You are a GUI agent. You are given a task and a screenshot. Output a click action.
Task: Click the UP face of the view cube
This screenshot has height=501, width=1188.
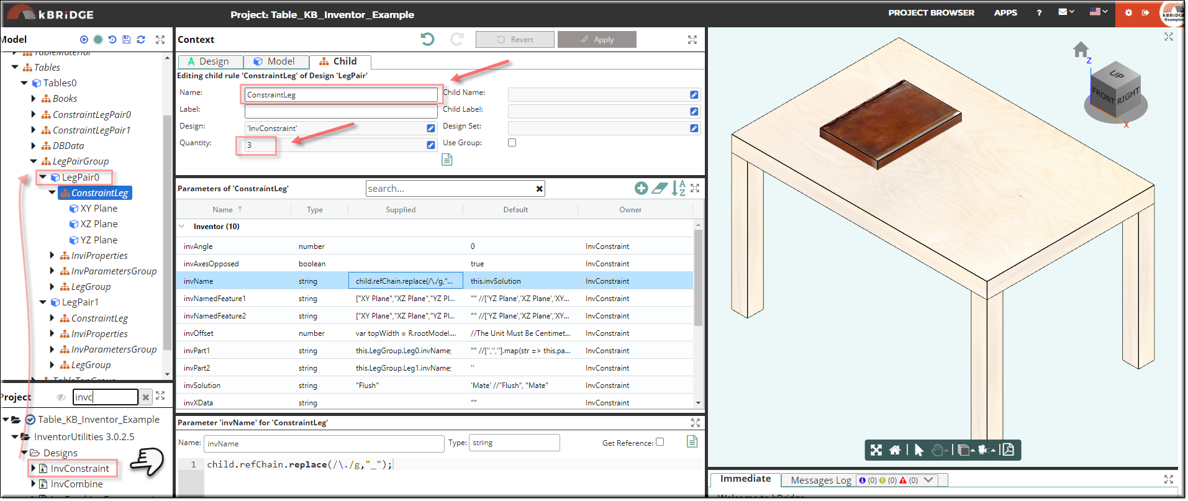click(1117, 75)
